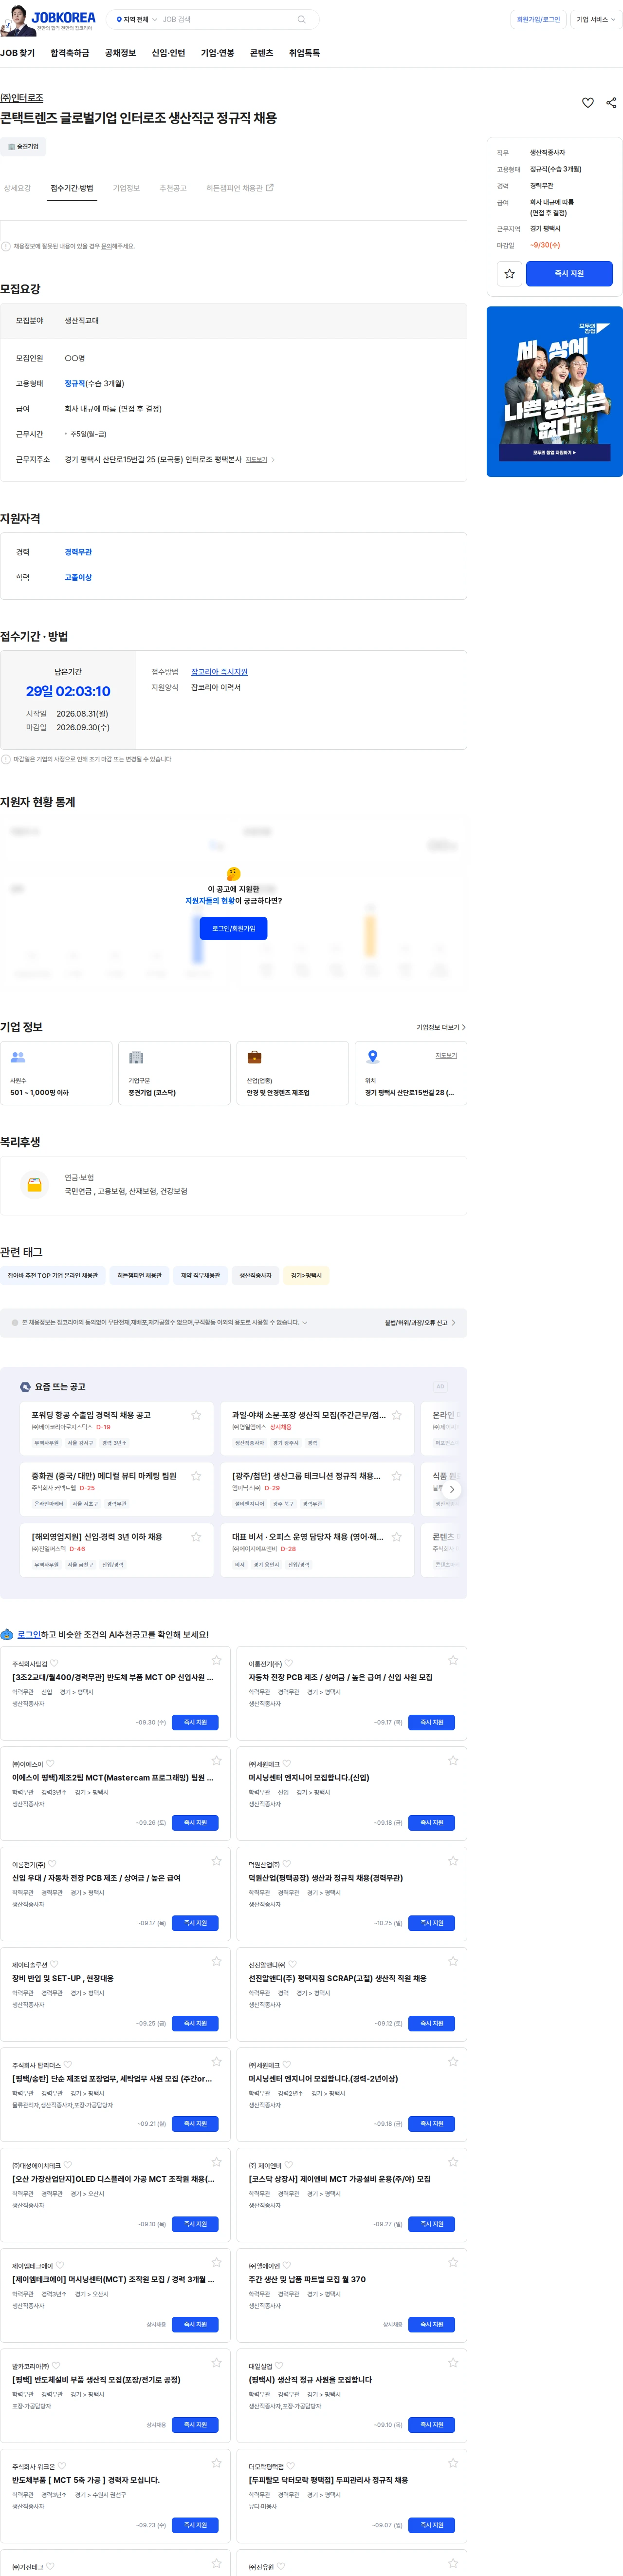
Task: Open the 지역 전체 region dropdown
Action: (x=137, y=19)
